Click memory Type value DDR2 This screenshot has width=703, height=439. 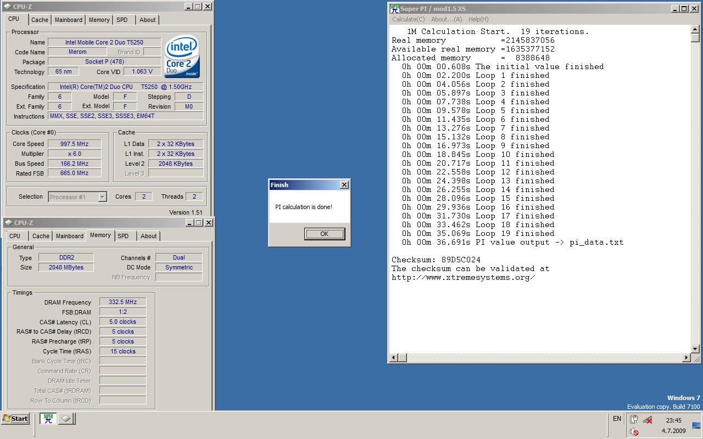66,257
